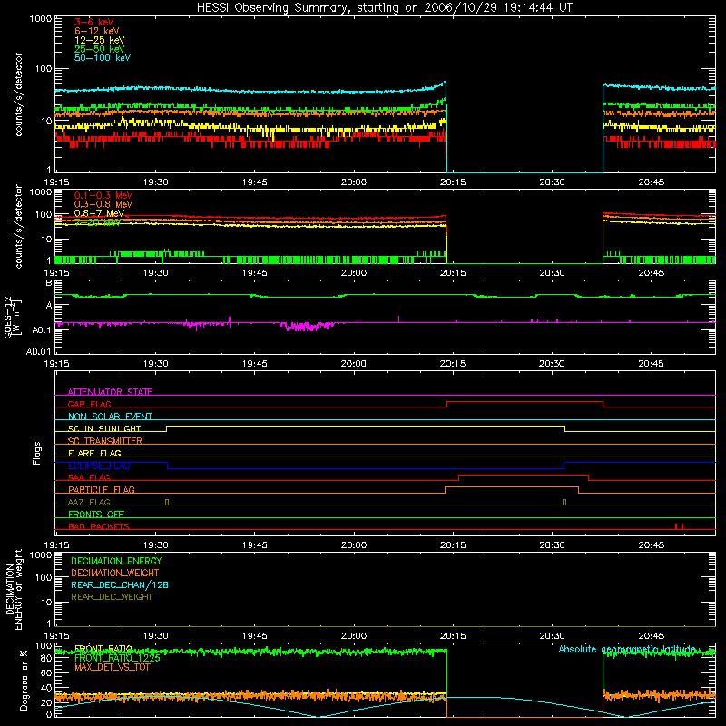Click the A0.01 tick label on GOES axis
The width and height of the screenshot is (726, 726).
[x=38, y=351]
